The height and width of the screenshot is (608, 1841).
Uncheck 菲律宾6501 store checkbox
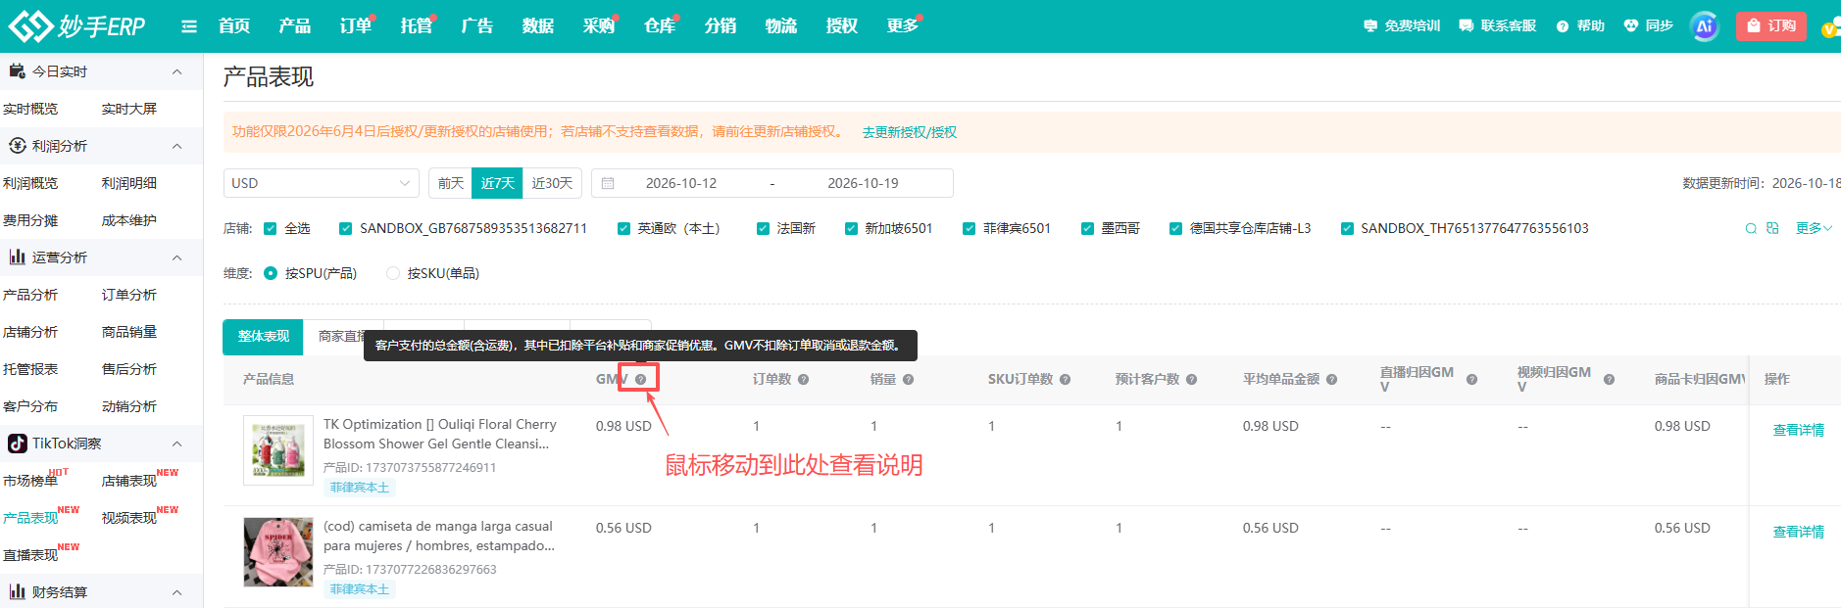click(969, 228)
